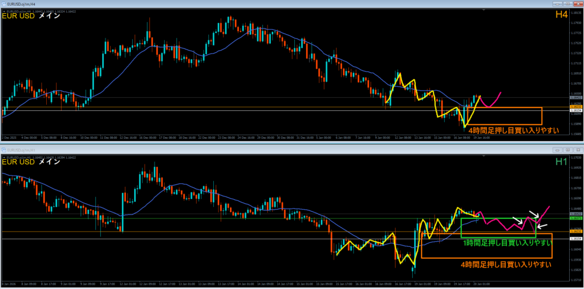Minimize the H4 chart window
The width and height of the screenshot is (584, 289).
pos(558,5)
